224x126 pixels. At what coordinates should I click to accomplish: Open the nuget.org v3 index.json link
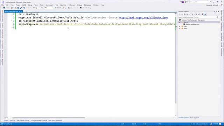click(x=143, y=17)
